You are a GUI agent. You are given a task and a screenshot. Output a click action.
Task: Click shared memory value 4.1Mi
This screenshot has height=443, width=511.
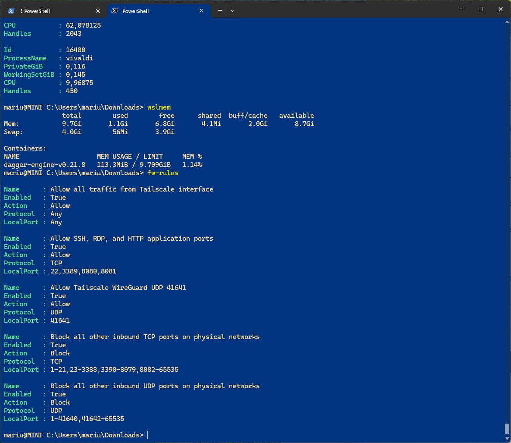point(211,124)
